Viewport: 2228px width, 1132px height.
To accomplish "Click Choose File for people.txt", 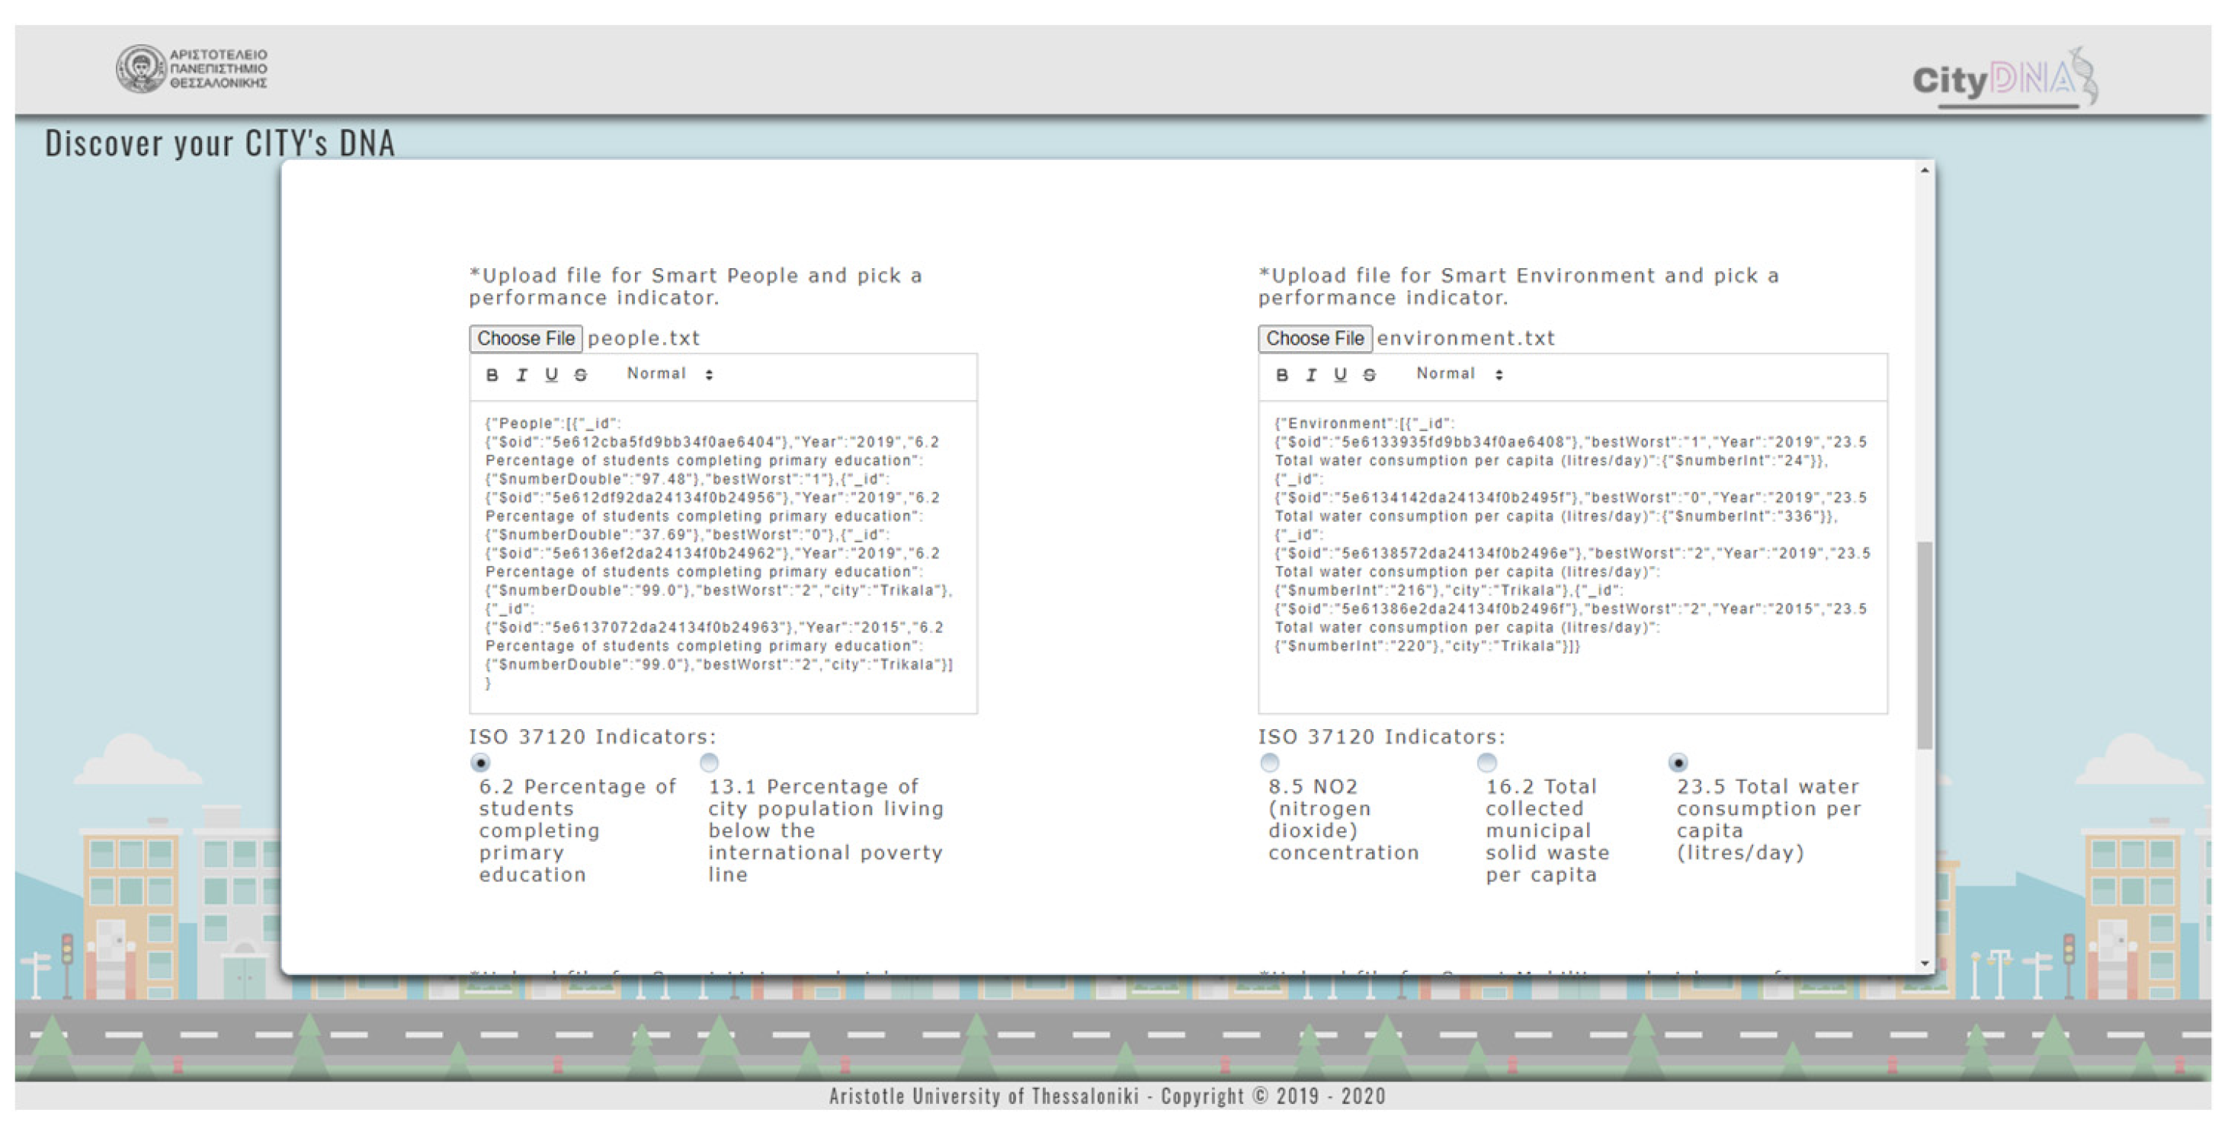I will 525,339.
